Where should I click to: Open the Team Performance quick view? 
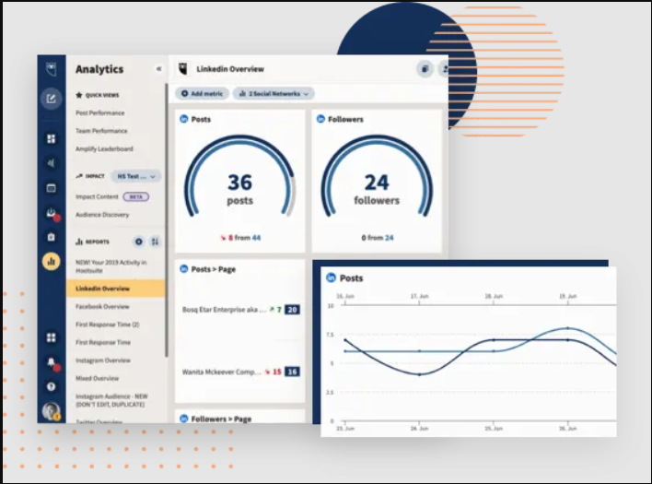(x=101, y=131)
